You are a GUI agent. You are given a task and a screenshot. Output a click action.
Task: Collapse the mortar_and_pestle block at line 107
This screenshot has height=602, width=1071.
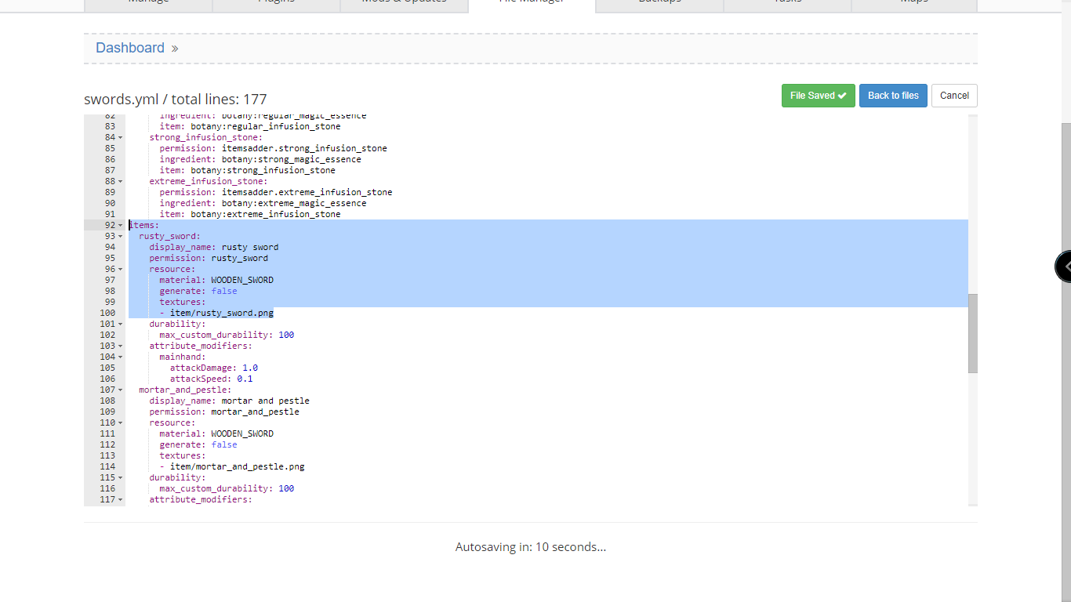pyautogui.click(x=121, y=390)
